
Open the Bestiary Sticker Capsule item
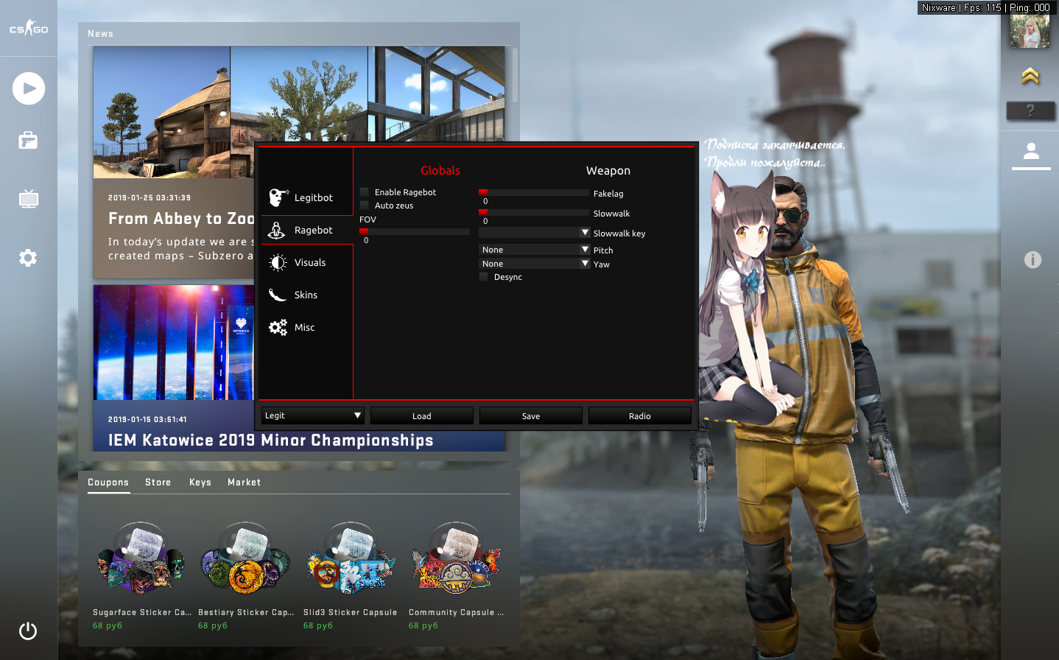(x=246, y=575)
